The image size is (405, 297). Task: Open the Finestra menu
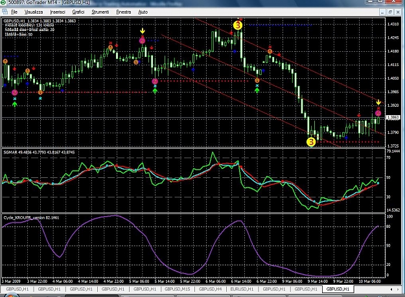pyautogui.click(x=124, y=12)
